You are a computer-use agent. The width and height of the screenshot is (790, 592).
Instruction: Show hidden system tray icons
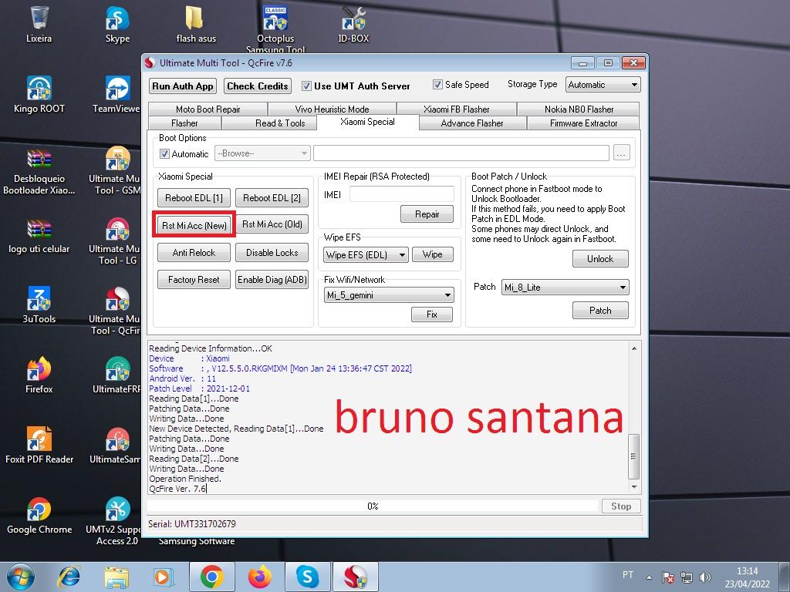pos(649,577)
